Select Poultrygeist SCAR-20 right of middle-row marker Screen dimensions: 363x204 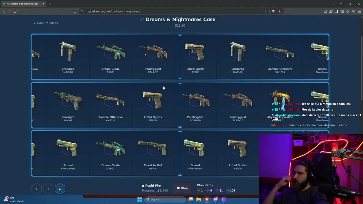click(x=195, y=105)
